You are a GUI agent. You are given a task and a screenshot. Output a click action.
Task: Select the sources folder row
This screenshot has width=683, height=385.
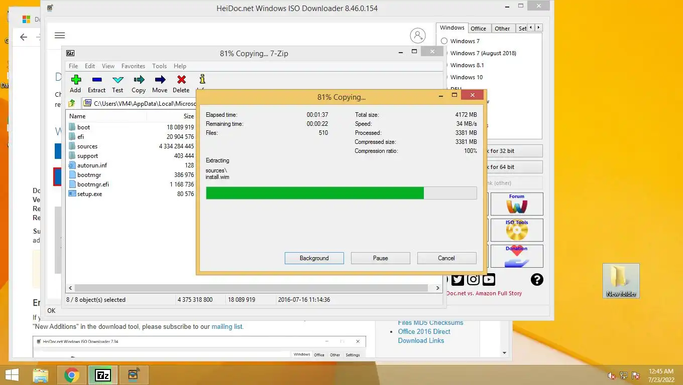pos(131,146)
